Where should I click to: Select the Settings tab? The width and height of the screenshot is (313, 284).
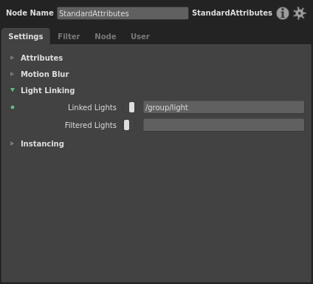[26, 36]
